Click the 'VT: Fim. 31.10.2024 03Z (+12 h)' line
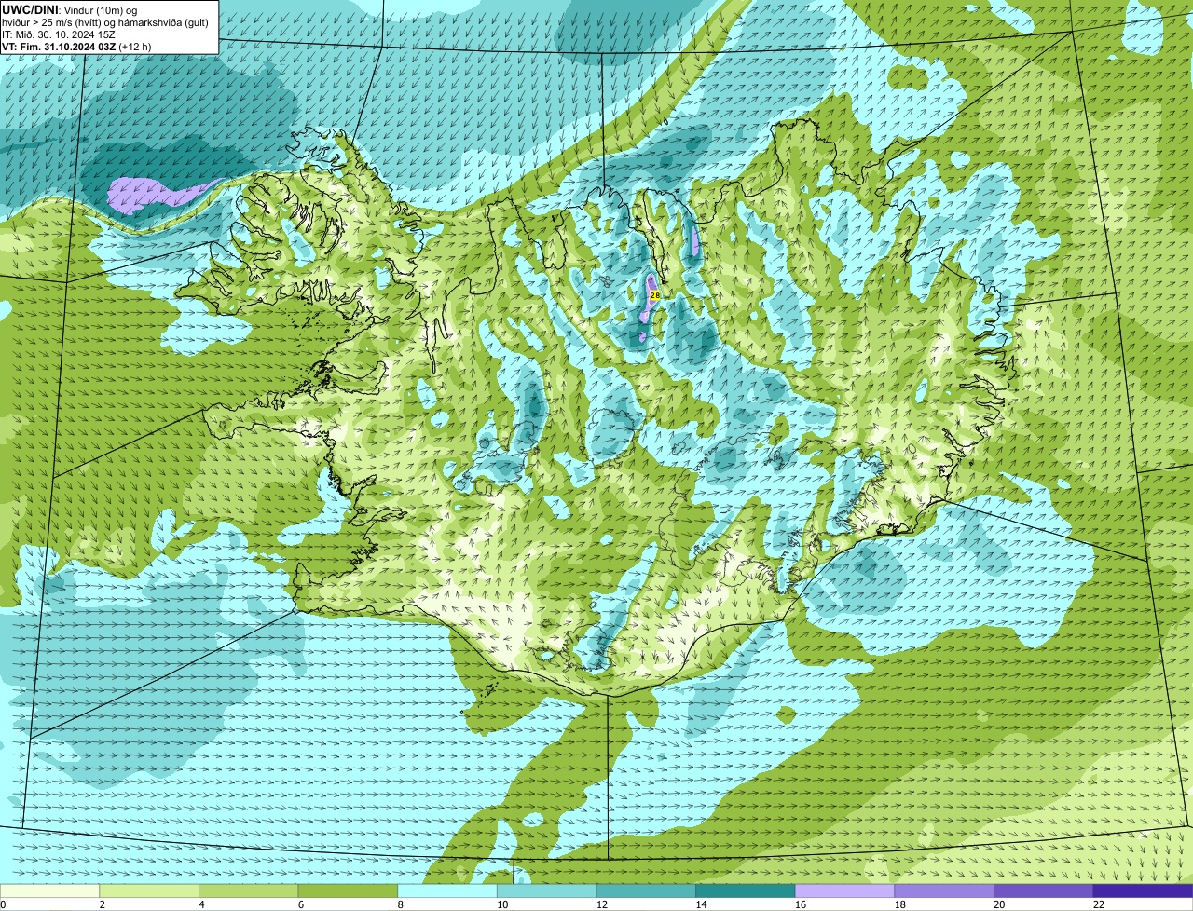1193x911 pixels. (x=76, y=46)
